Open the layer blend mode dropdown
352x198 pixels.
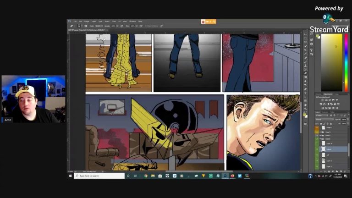(324, 120)
